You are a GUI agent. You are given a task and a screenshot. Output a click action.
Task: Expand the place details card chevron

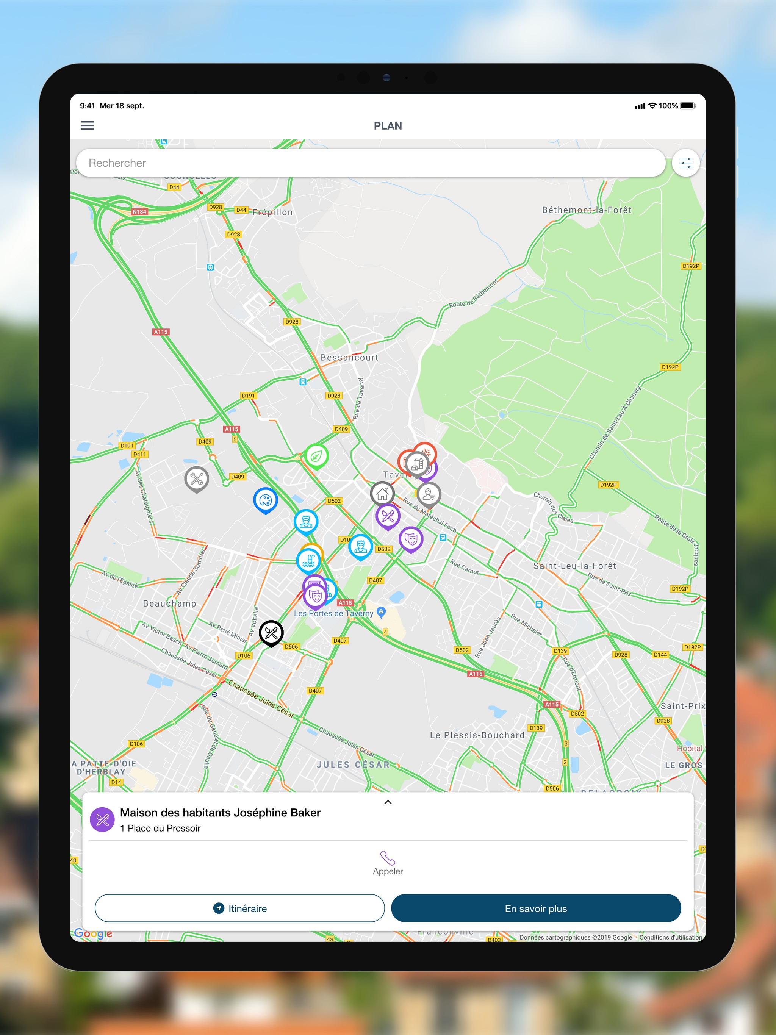[388, 802]
